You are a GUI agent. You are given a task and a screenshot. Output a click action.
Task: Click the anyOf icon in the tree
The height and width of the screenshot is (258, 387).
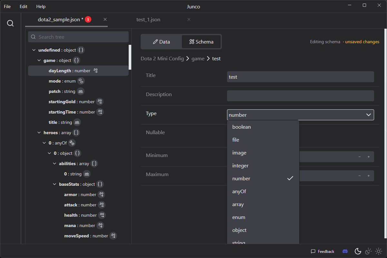(72, 143)
